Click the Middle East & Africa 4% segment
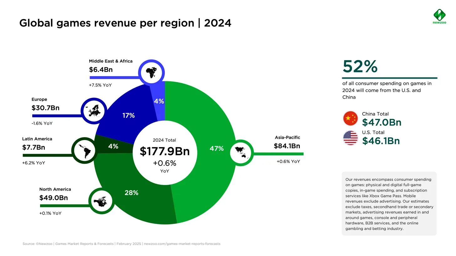Viewport: 456px width, 256px height. click(x=159, y=101)
